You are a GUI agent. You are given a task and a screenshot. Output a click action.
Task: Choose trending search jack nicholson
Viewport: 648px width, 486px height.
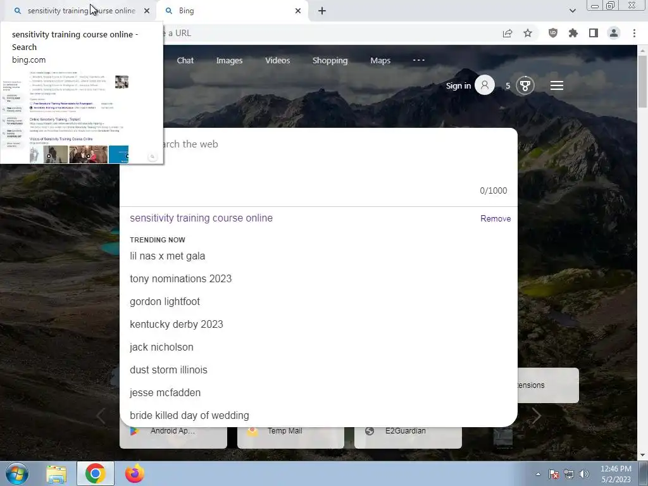pyautogui.click(x=161, y=347)
